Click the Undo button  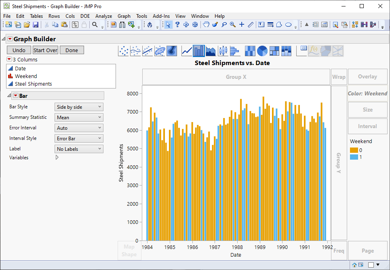(x=19, y=50)
